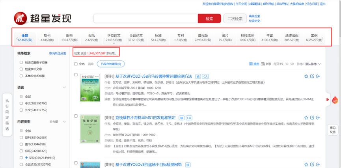Tick the 全选 select-all checkbox

(x=76, y=63)
